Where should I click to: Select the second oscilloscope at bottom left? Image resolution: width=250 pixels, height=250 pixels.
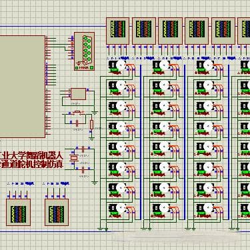tap(57, 212)
